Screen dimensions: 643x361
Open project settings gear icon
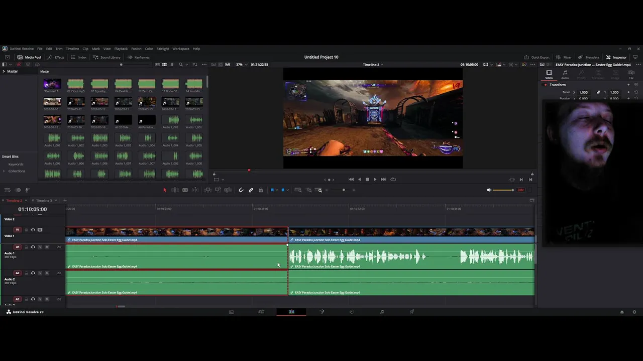coord(634,312)
